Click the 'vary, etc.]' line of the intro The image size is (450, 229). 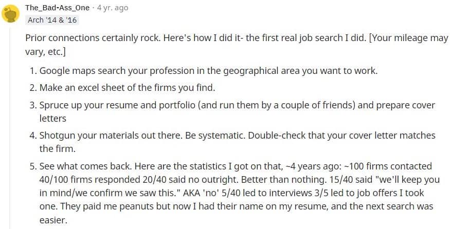tap(45, 52)
